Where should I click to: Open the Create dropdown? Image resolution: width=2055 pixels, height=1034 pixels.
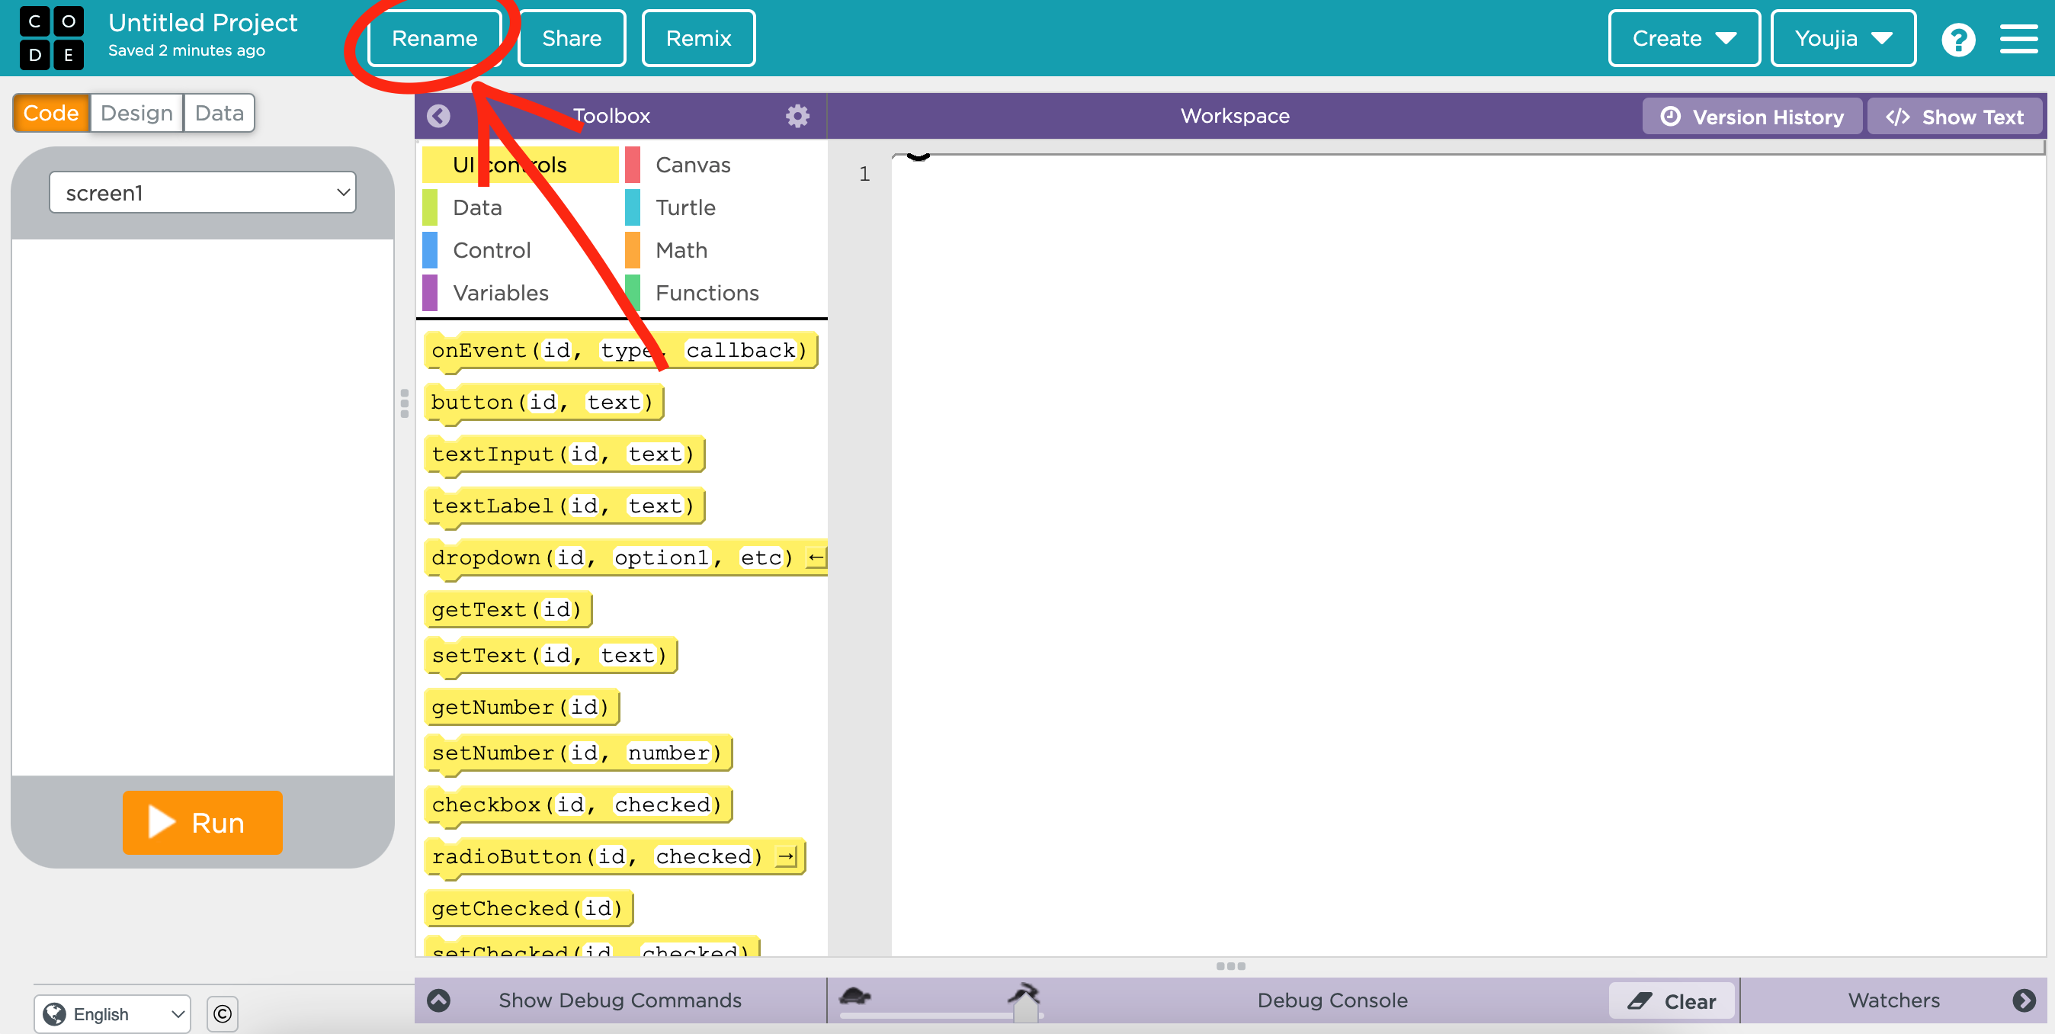coord(1683,37)
